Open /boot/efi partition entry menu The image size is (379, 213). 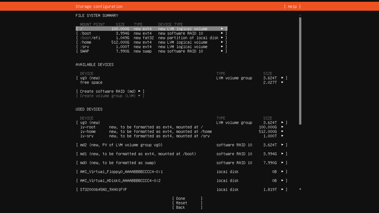pyautogui.click(x=222, y=38)
